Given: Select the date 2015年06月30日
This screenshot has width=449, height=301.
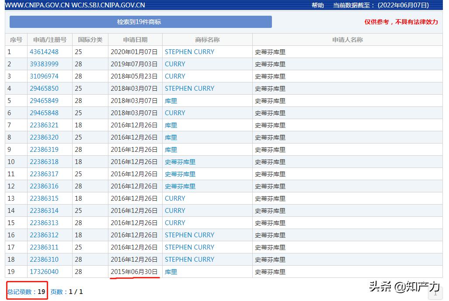Looking at the screenshot, I should click(x=134, y=272).
